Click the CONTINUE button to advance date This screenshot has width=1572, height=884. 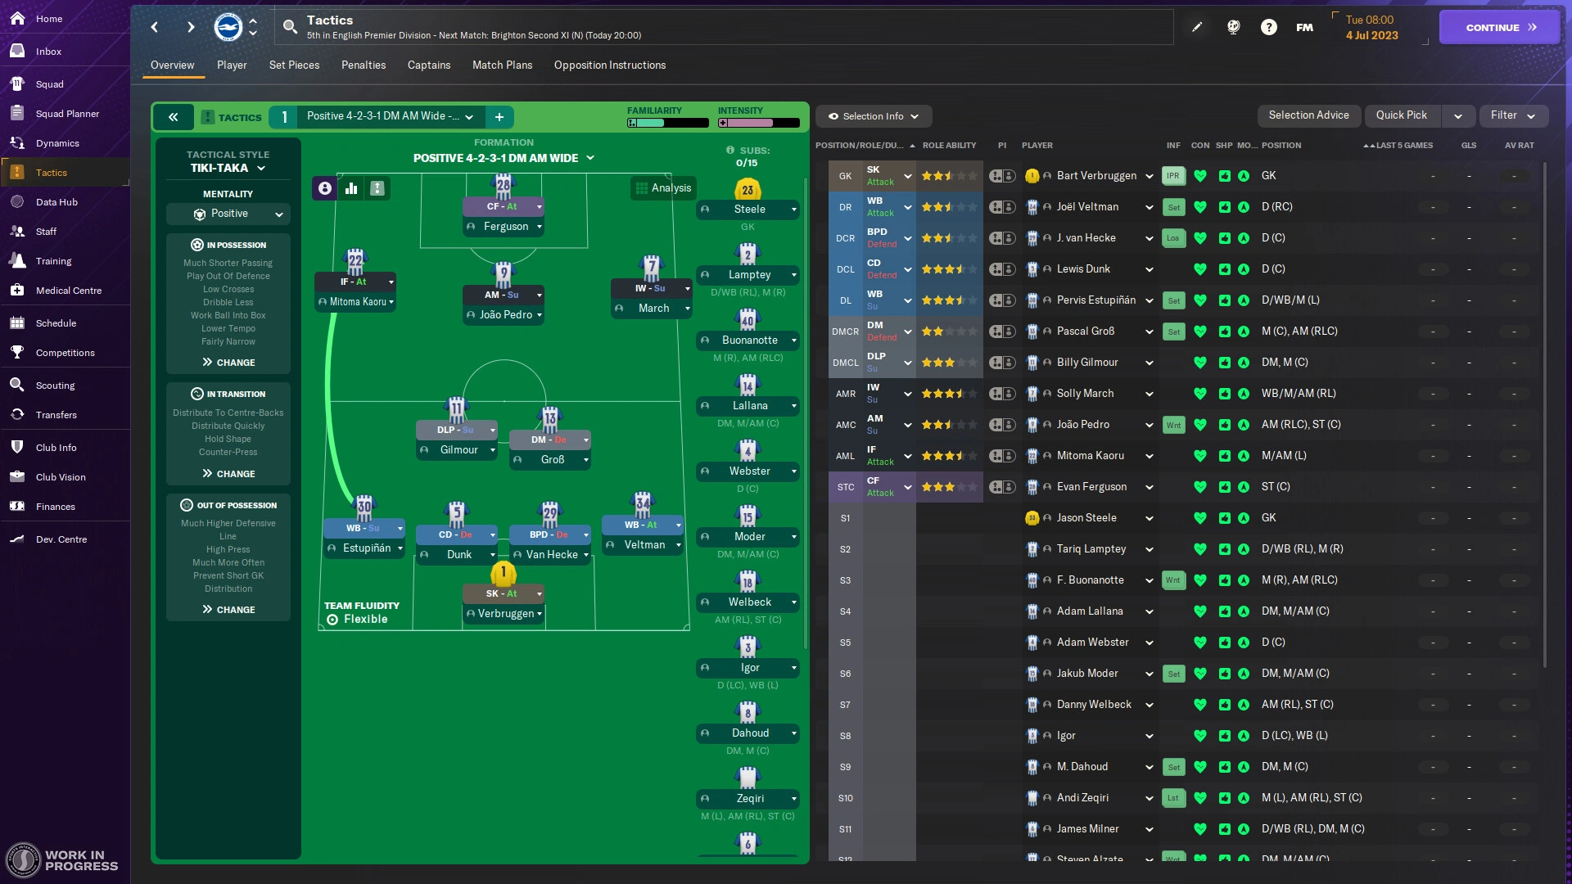(x=1500, y=26)
